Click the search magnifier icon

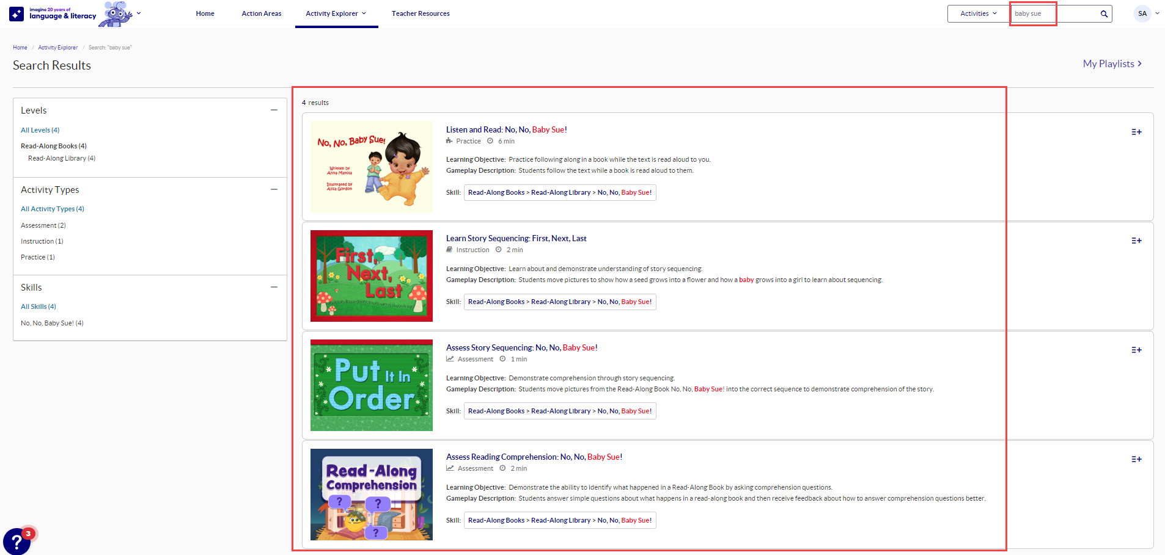[1104, 14]
